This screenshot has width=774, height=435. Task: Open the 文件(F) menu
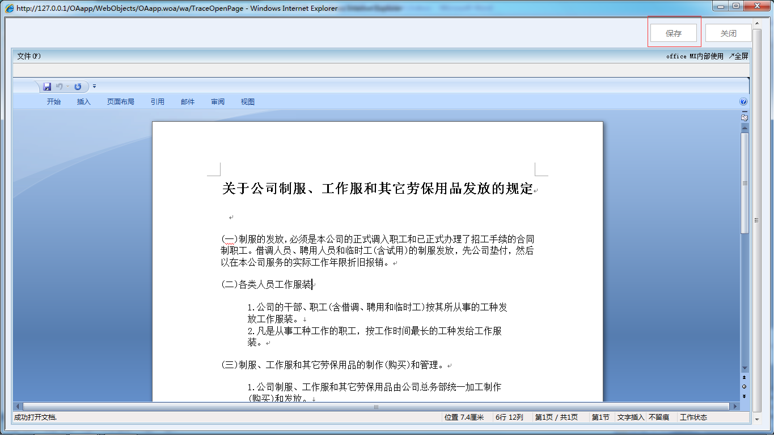pyautogui.click(x=27, y=56)
